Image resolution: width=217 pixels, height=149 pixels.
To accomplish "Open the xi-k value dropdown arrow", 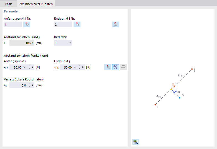I will click(x=25, y=67).
